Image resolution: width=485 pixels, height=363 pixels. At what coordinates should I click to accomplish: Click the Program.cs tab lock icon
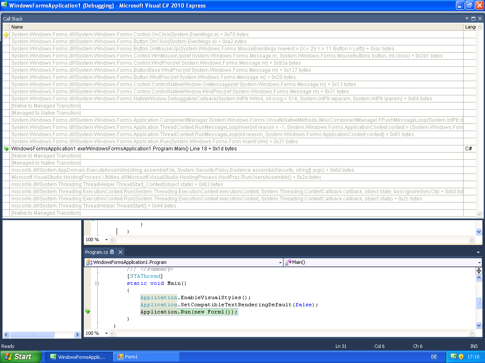point(112,252)
